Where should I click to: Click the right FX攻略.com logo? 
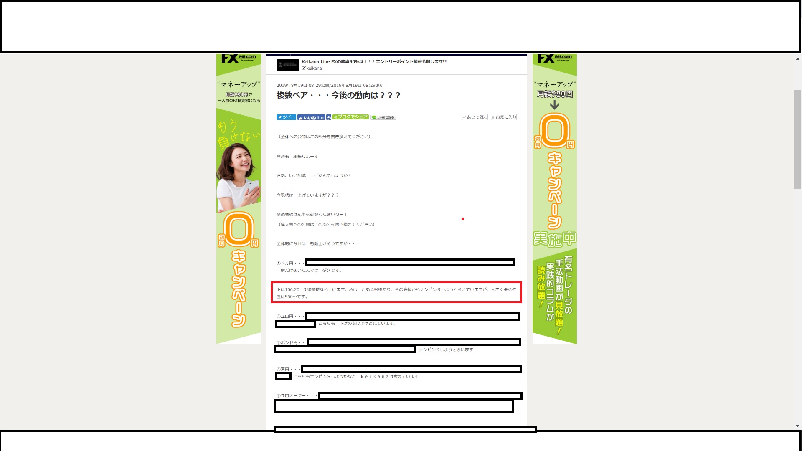[x=554, y=58]
